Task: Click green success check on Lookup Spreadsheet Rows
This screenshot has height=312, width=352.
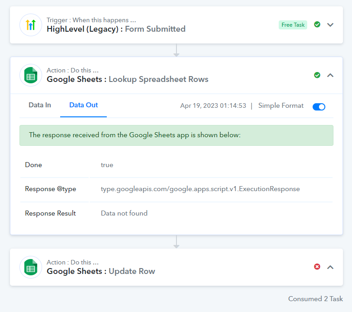Action: click(317, 75)
